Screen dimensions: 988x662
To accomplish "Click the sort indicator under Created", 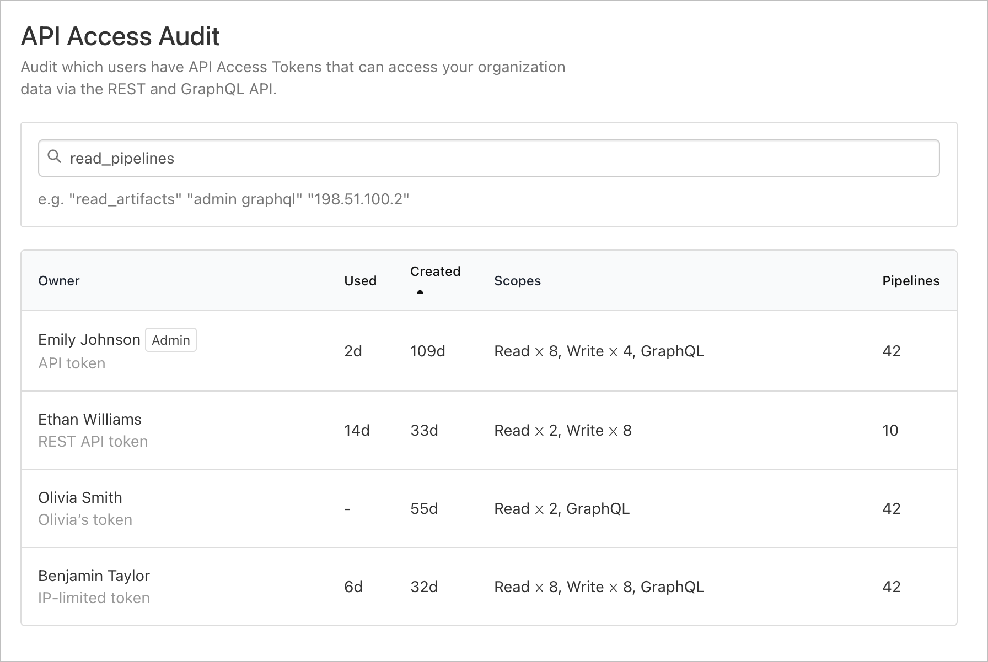I will [x=420, y=292].
